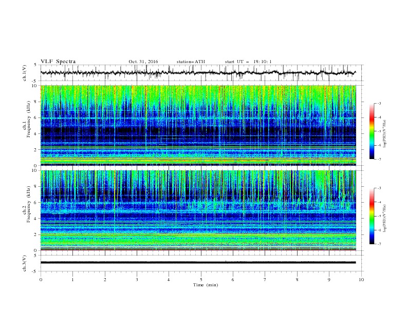The width and height of the screenshot is (407, 314).
Task: Click the ch.1 spectrogram panel
Action: click(198, 125)
